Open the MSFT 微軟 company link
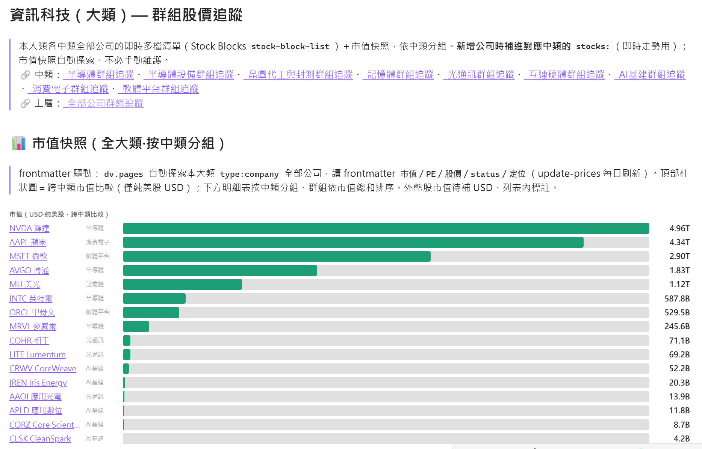Viewport: 702px width, 449px height. point(29,256)
